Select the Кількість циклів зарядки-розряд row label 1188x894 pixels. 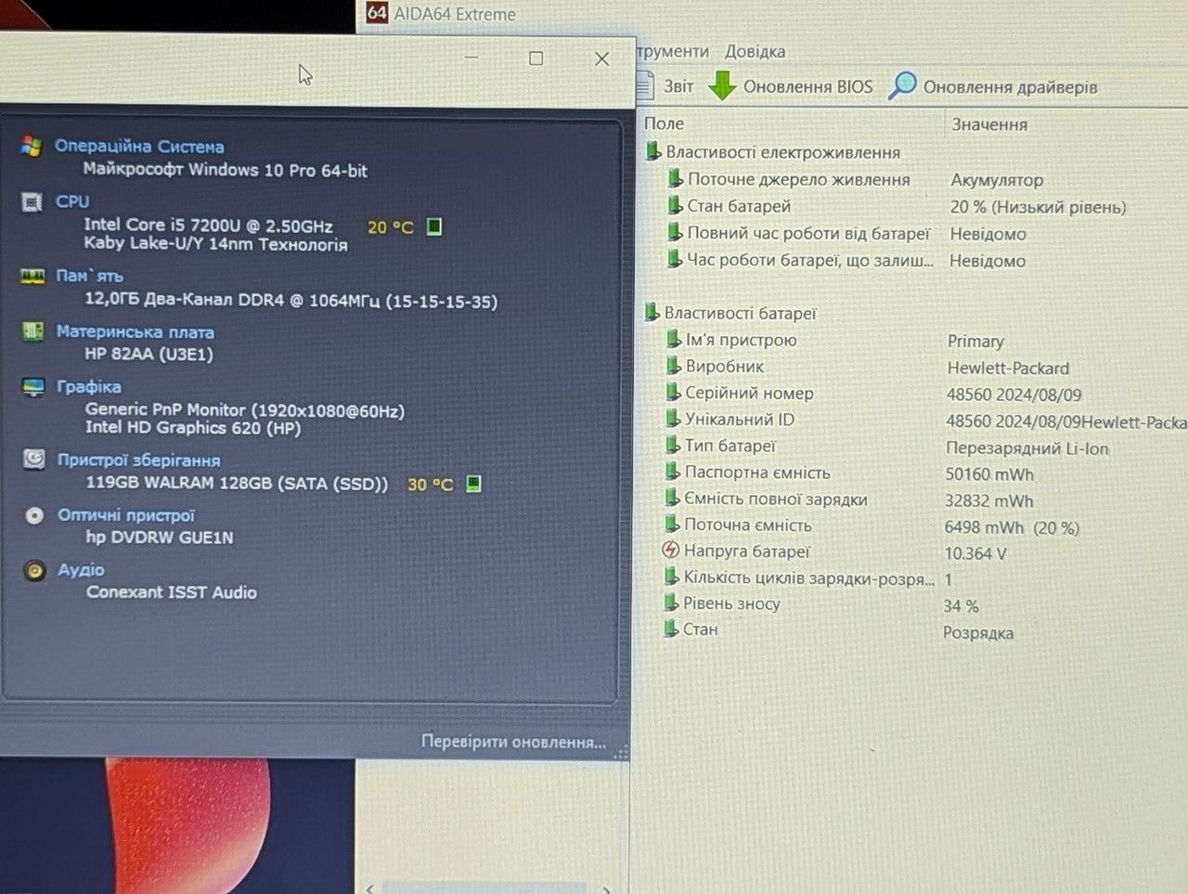809,577
